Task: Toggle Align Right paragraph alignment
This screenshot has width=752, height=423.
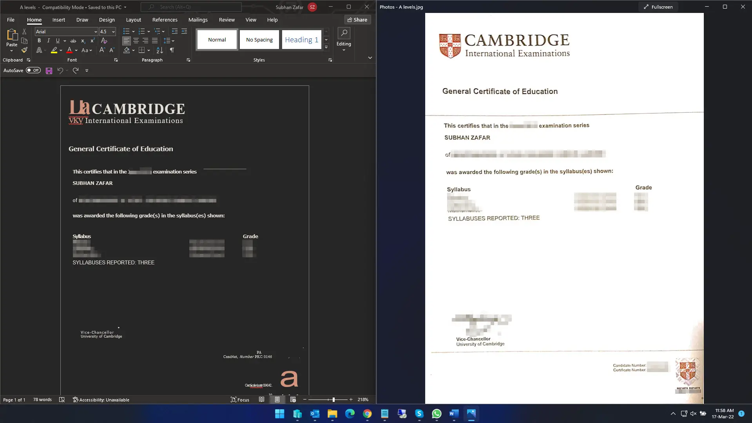Action: [x=145, y=41]
